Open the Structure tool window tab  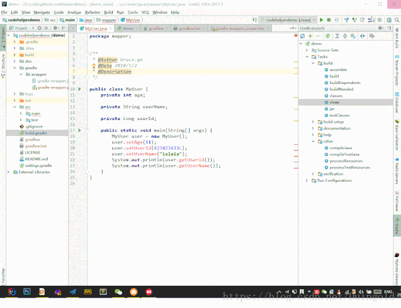point(3,66)
